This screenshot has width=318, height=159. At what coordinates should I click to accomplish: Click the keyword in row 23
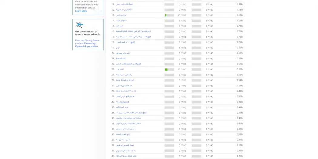(x=120, y=69)
